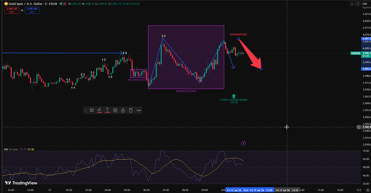371x193 pixels.
Task: Click the SELL price button
Action: pos(12,10)
